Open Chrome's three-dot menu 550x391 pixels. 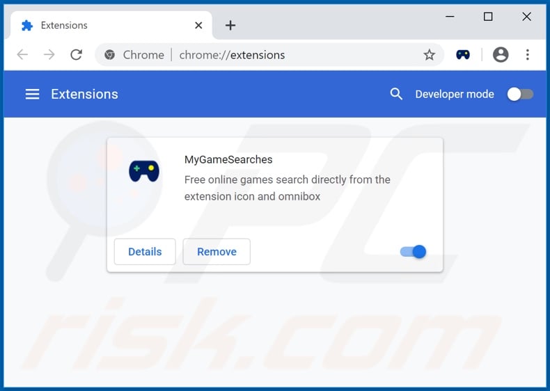click(528, 55)
